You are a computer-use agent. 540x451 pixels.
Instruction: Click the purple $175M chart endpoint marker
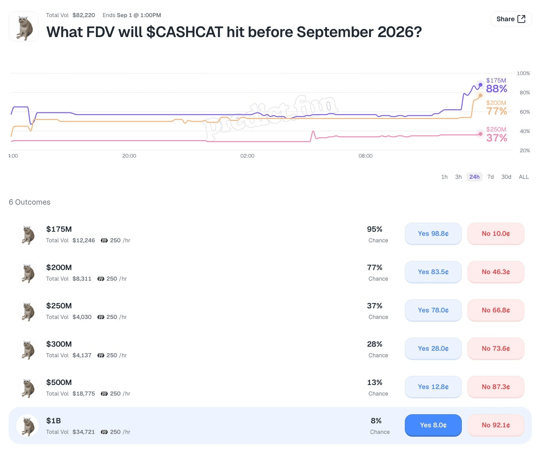(x=481, y=85)
